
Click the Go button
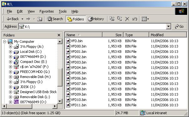(179, 26)
